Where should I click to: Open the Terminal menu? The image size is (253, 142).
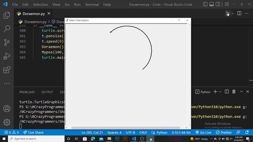[x=92, y=4]
